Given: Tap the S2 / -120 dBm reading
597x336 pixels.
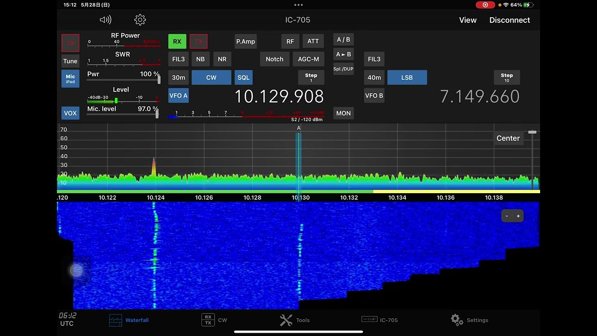Looking at the screenshot, I should 306,120.
